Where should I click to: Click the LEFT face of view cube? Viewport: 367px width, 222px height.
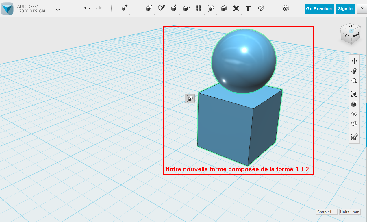(x=346, y=36)
